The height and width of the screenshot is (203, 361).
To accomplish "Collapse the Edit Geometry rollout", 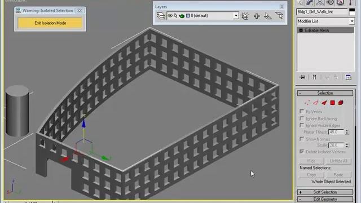I will pyautogui.click(x=325, y=199).
